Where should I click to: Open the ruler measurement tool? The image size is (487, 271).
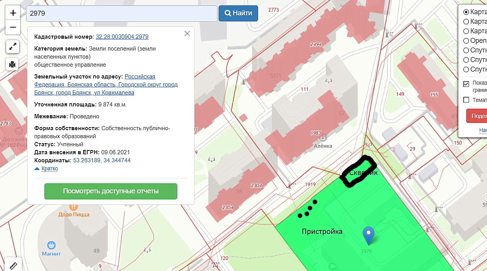pos(13,265)
